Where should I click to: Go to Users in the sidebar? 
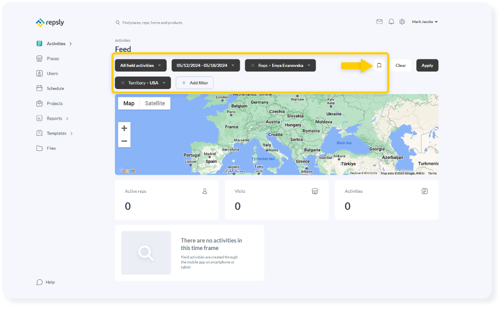point(52,74)
